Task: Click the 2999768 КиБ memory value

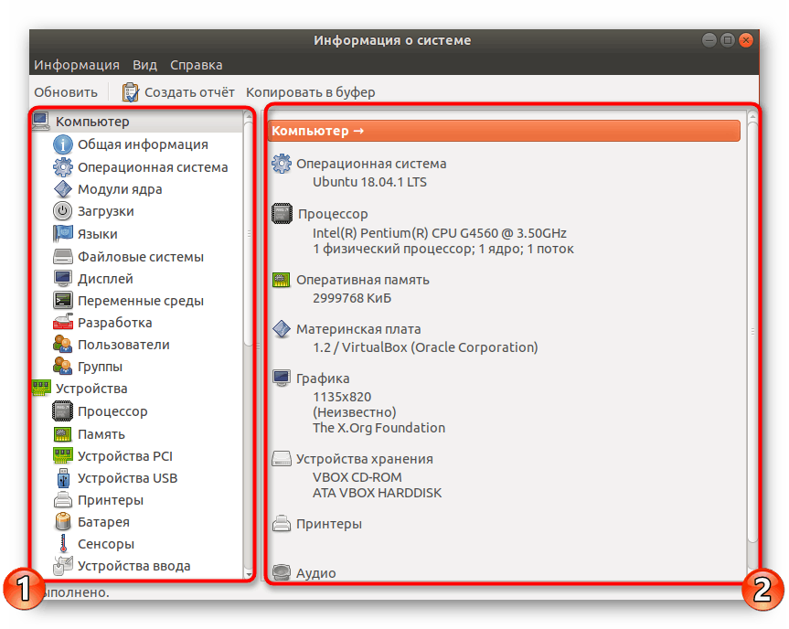Action: [x=352, y=298]
